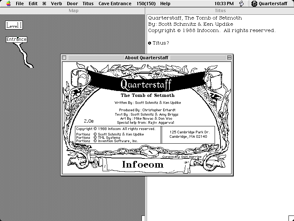Click Cursor by Don Harriss credit
294x221 pixels.
tap(182, 157)
